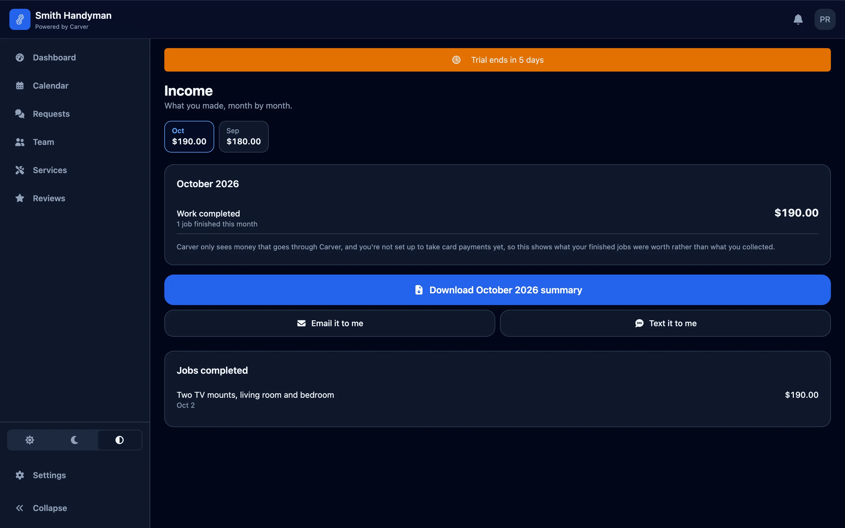Switch to dark theme moon toggle

(74, 440)
